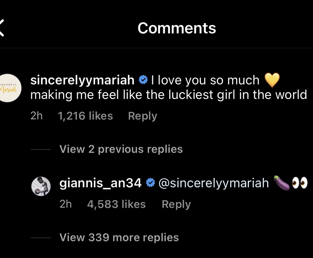Open sincerelyymariah username link
Image resolution: width=313 pixels, height=258 pixels.
coord(82,80)
